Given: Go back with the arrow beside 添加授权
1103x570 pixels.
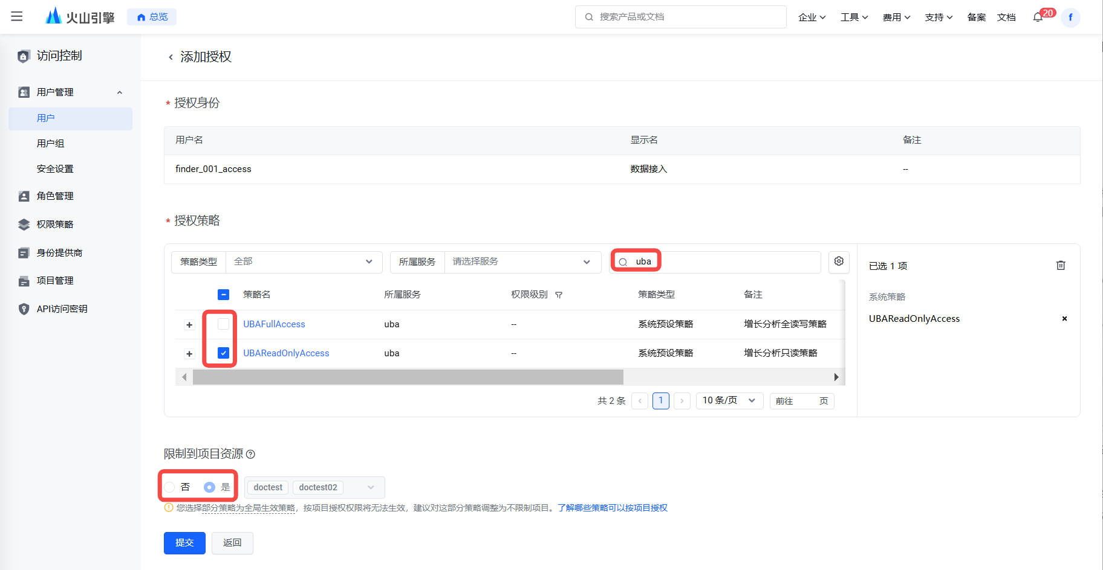Looking at the screenshot, I should coord(171,57).
